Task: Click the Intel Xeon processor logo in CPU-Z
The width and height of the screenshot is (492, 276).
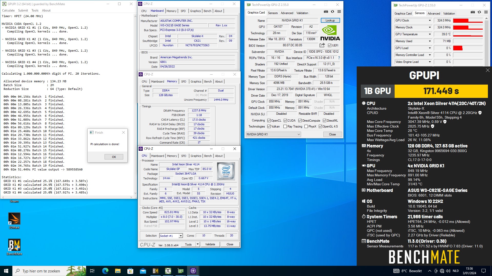Action: [226, 171]
